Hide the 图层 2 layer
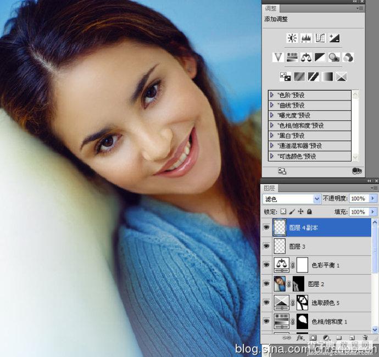The image size is (379, 357). [x=266, y=283]
